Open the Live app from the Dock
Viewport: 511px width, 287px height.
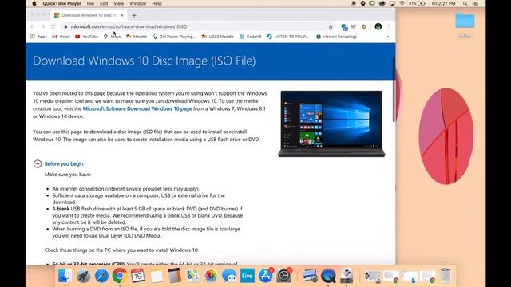248,276
